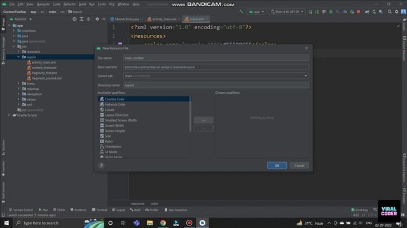407x228 pixels.
Task: Open Windows Start menu
Action: point(6,223)
